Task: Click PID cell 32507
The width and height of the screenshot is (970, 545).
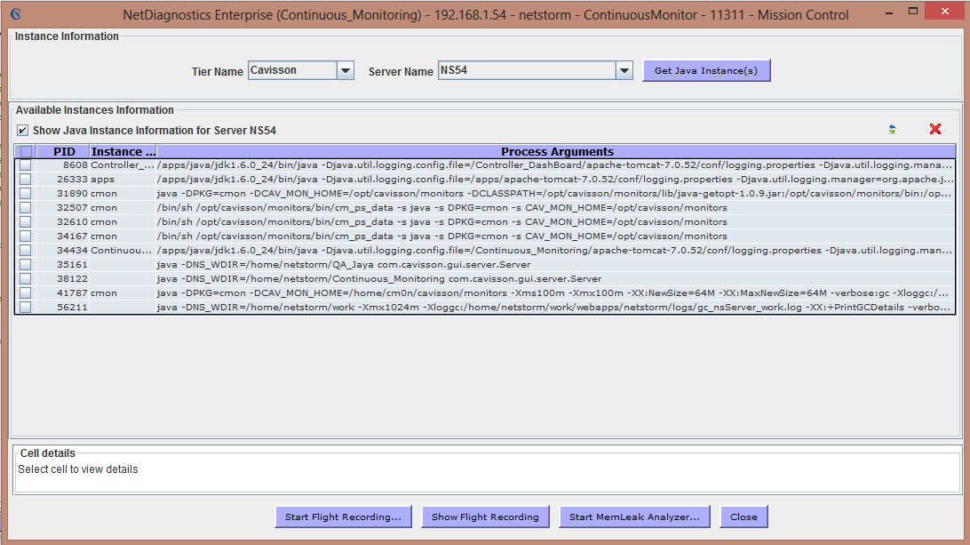Action: coord(63,208)
